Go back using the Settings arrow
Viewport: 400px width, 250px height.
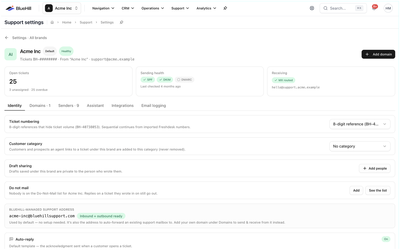click(x=7, y=38)
